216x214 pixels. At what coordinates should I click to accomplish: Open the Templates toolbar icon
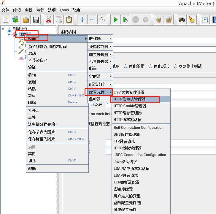[x=15, y=20]
